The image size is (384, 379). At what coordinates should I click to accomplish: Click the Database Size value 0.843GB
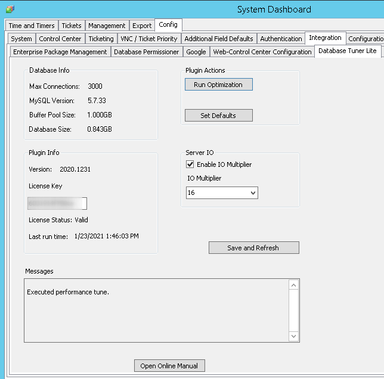click(x=100, y=129)
